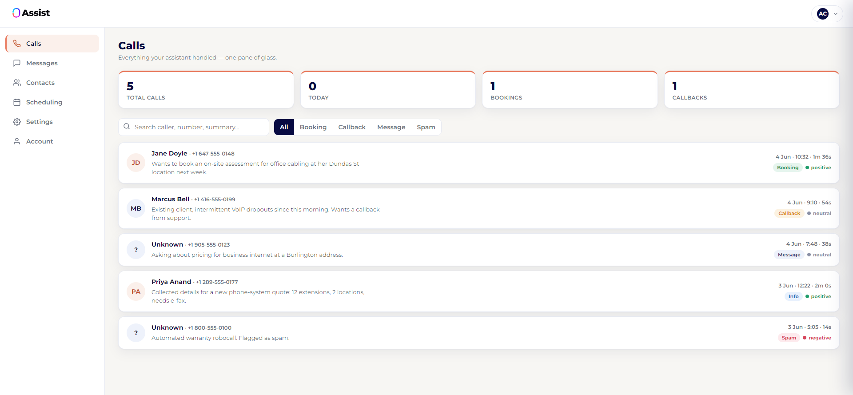Click the negative sentiment label
Viewport: 853px width, 395px height.
(x=817, y=338)
